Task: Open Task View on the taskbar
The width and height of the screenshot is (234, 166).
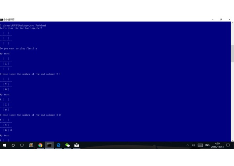Action: pyautogui.click(x=22, y=145)
